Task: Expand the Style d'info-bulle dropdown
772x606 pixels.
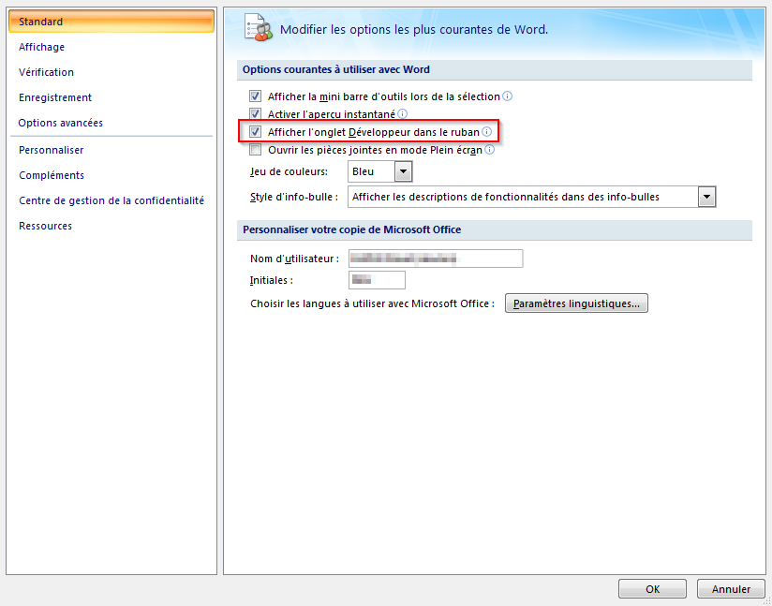Action: [707, 197]
